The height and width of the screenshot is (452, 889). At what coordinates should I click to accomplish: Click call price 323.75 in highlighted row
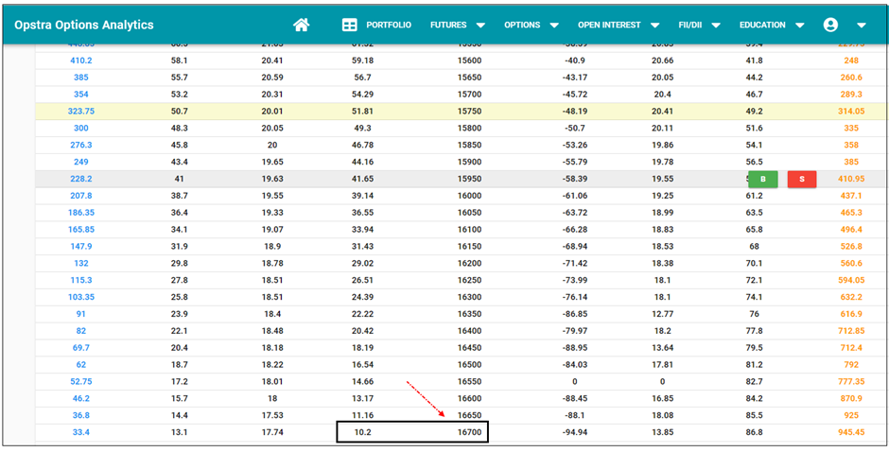tap(81, 111)
